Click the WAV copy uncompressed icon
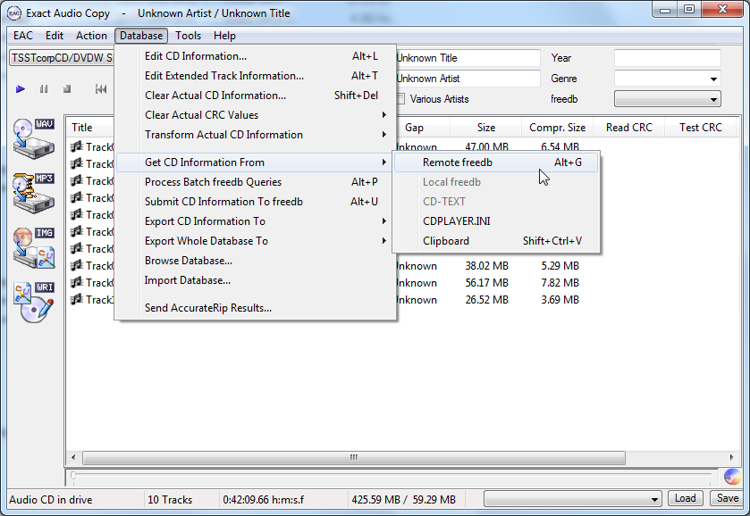This screenshot has height=516, width=750. (33, 137)
